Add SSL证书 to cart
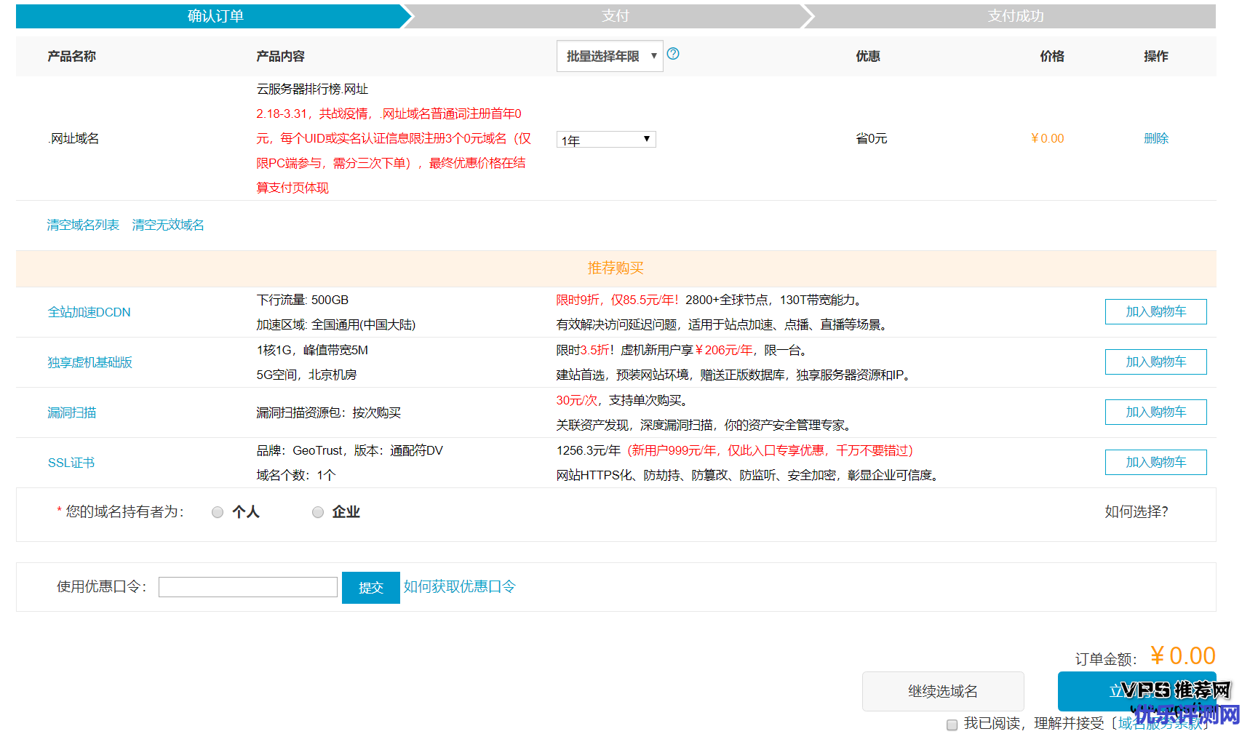Screen dimensions: 1250x734 pos(1155,462)
